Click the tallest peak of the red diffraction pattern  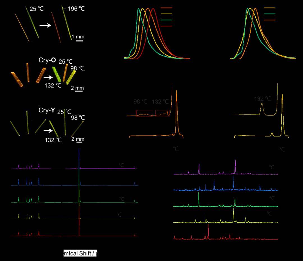tap(208, 231)
